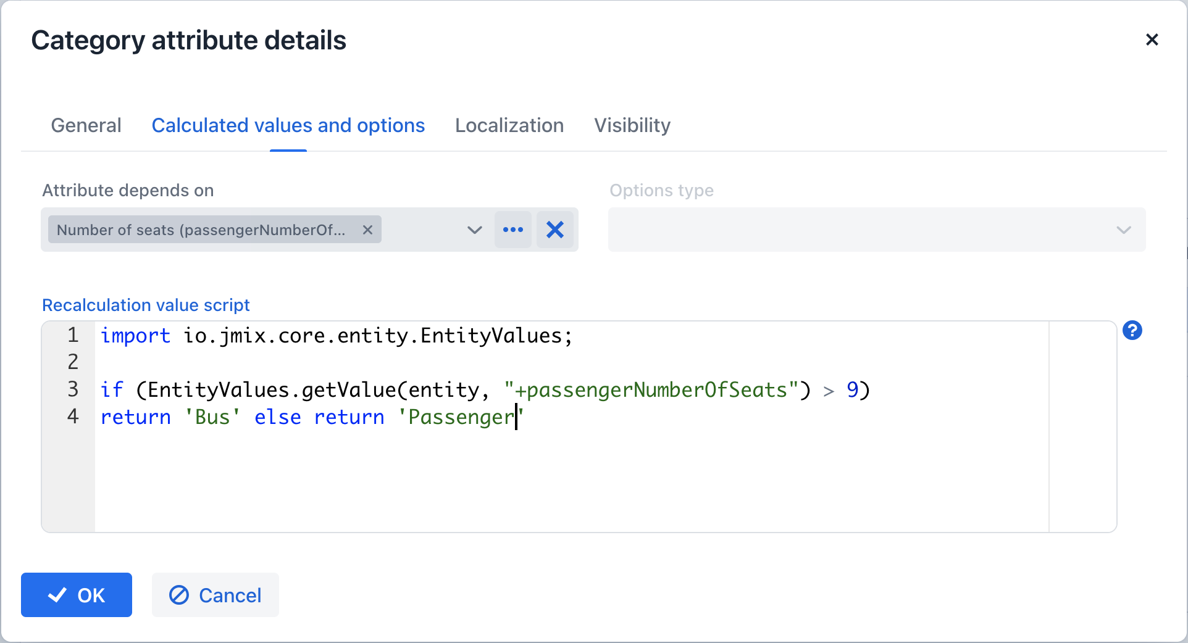Click the three-dots lookup button
This screenshot has height=643, width=1188.
(512, 230)
